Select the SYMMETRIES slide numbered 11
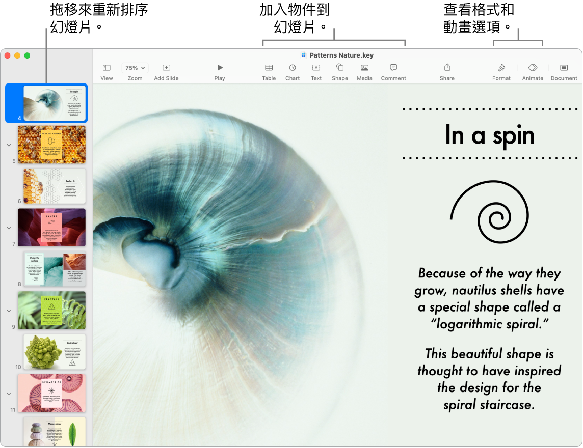This screenshot has height=448, width=583. coord(51,393)
